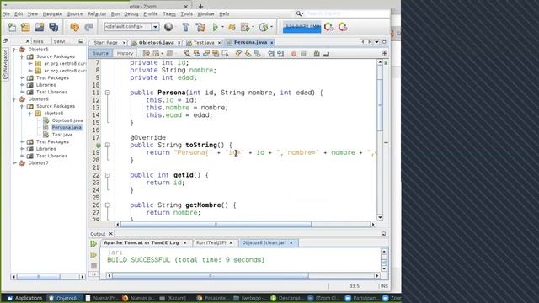Click the green Run Project icon
Image resolution: width=539 pixels, height=303 pixels.
[x=216, y=27]
